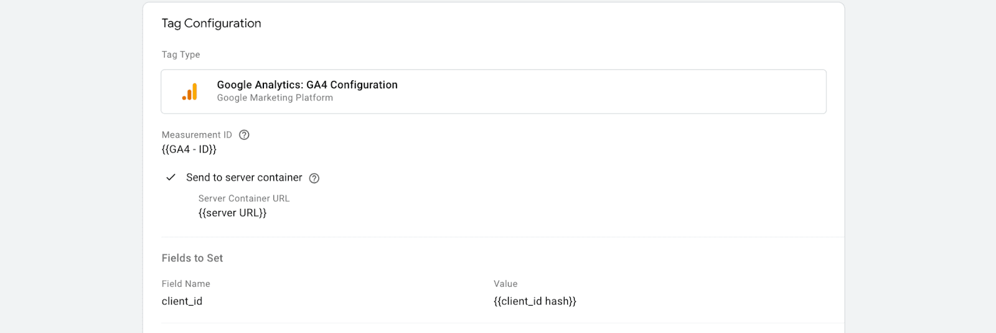Select the GA4 Configuration tag type box
Image resolution: width=996 pixels, height=333 pixels.
point(494,91)
